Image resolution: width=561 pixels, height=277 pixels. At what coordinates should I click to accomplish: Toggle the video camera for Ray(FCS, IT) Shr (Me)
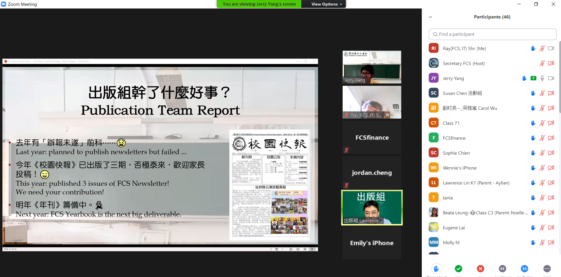coord(551,48)
